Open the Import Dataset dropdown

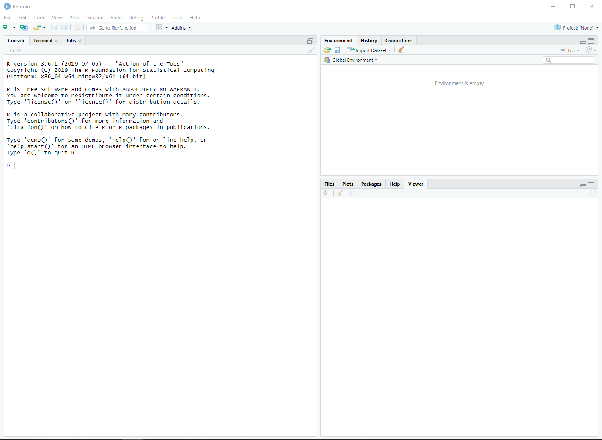click(369, 50)
